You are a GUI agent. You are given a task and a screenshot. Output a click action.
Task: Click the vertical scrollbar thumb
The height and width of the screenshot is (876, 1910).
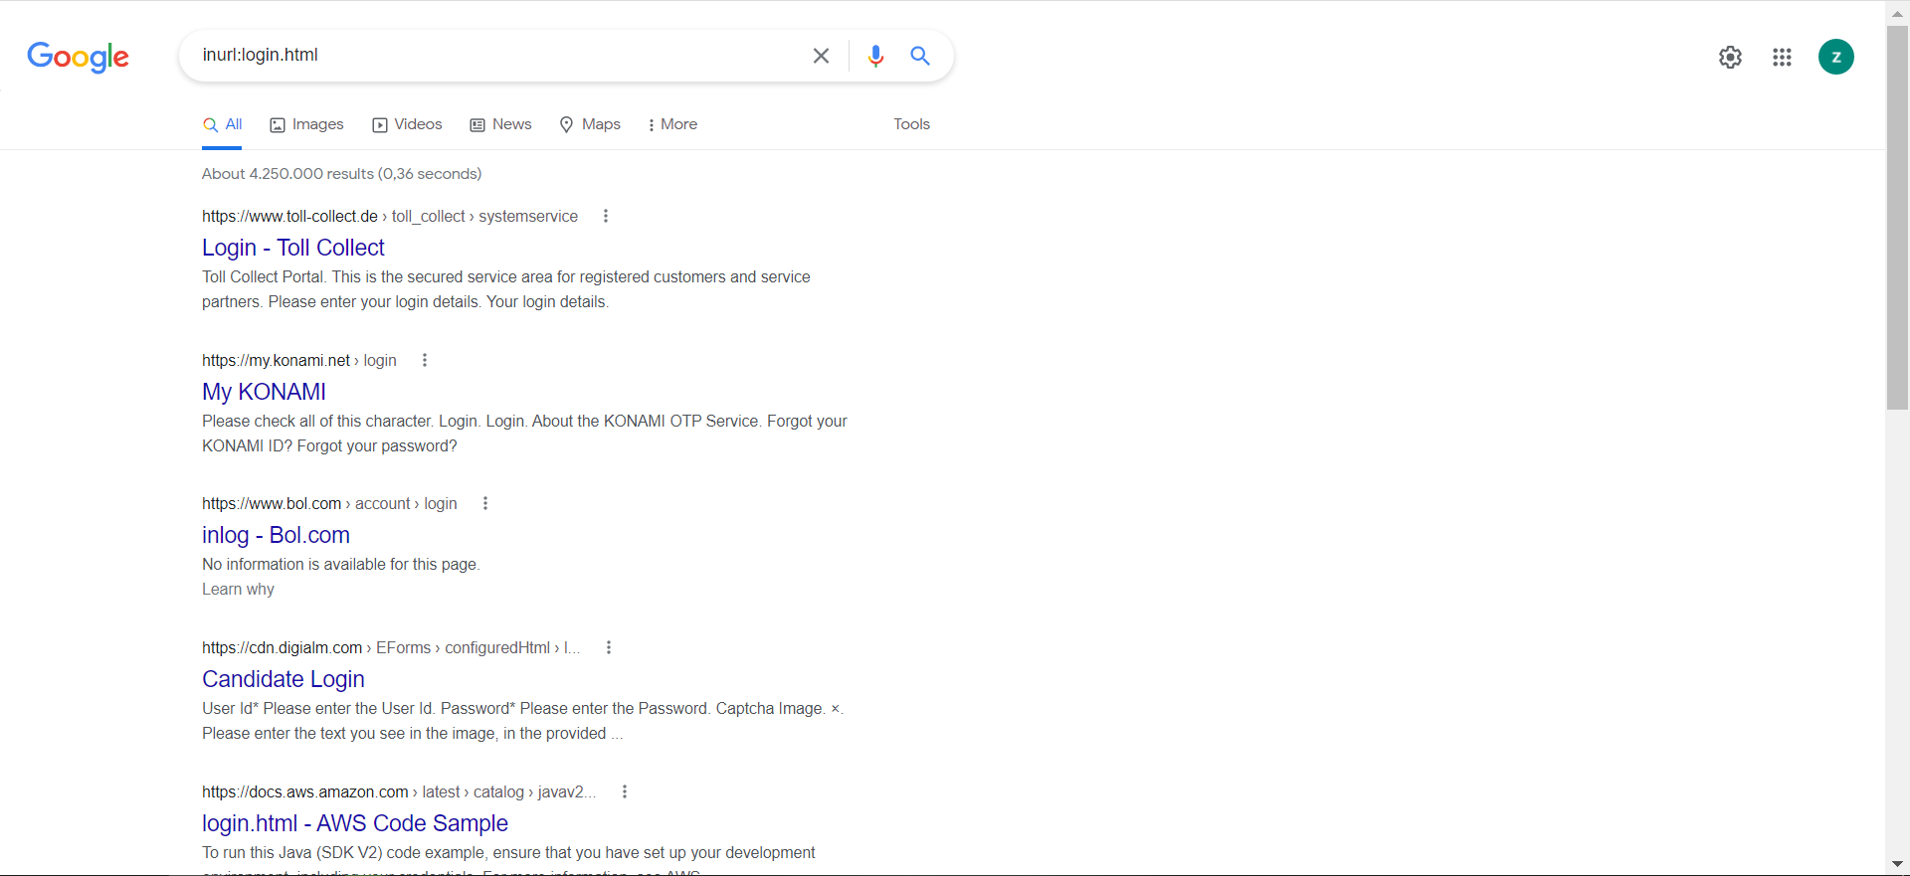[1897, 217]
